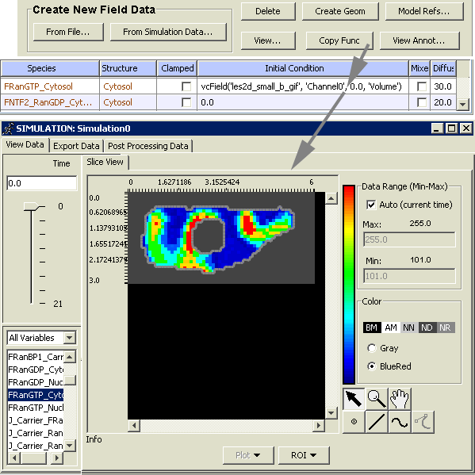Click the Copy Func button
This screenshot has width=475, height=475.
339,40
